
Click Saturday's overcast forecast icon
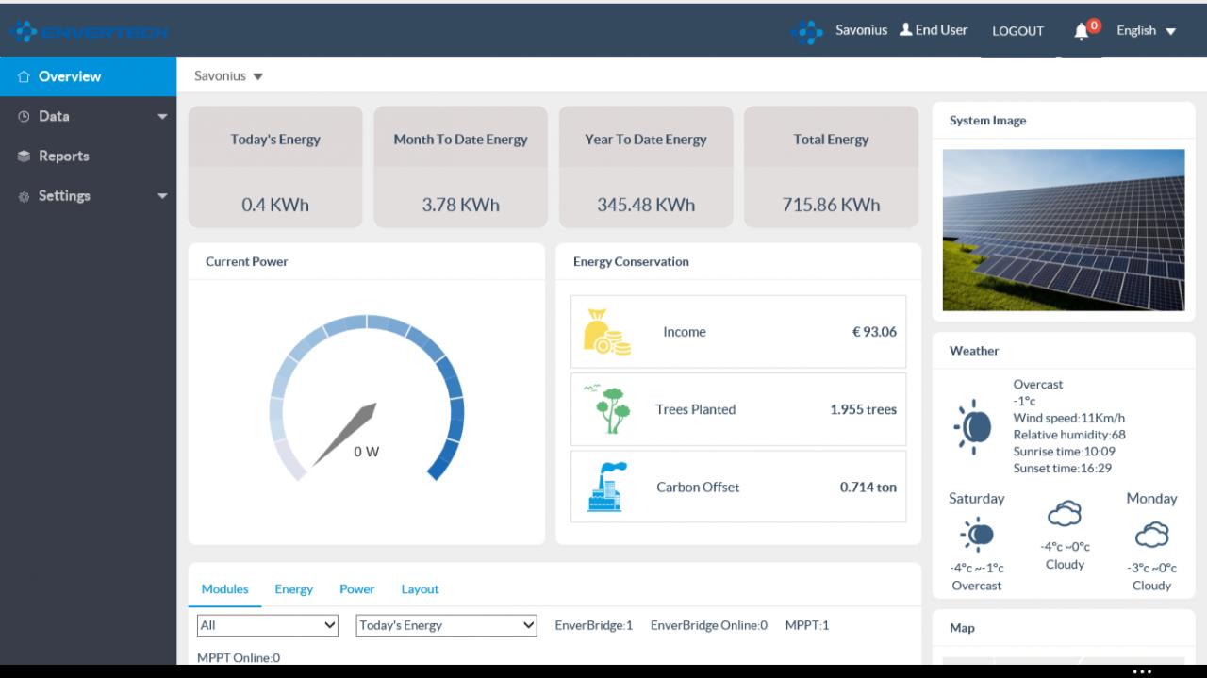976,535
